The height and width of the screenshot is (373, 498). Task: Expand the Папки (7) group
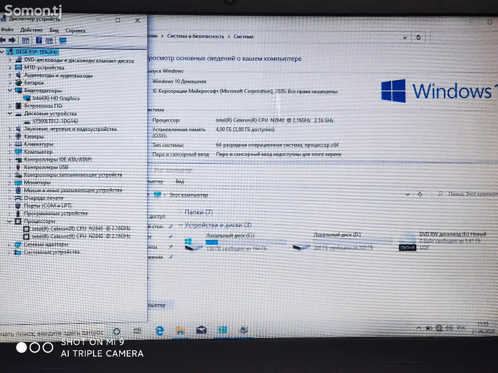pos(181,212)
